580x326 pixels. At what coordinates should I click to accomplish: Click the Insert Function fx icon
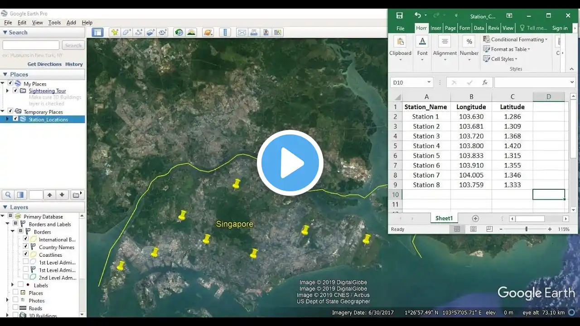pos(485,82)
